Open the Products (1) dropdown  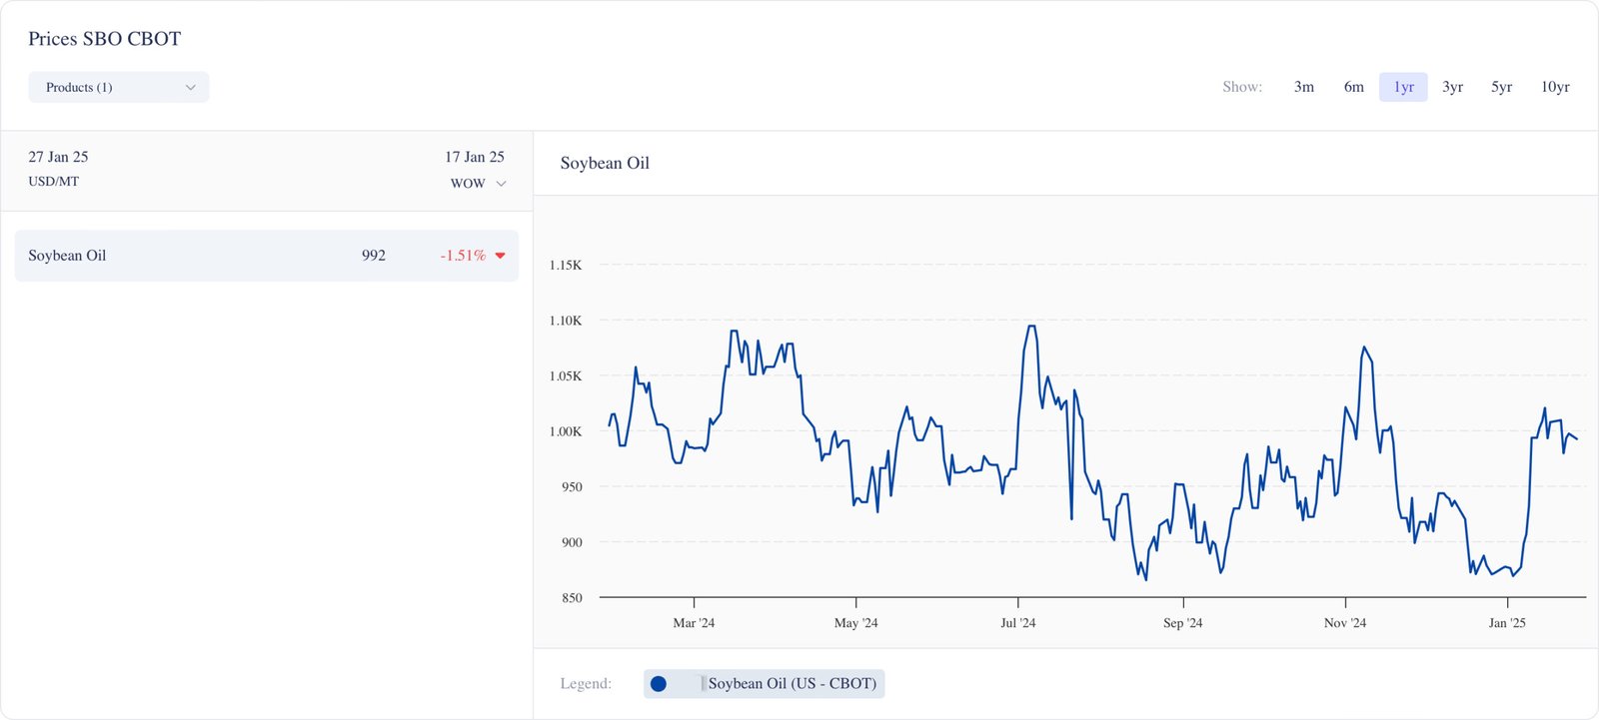click(x=118, y=88)
